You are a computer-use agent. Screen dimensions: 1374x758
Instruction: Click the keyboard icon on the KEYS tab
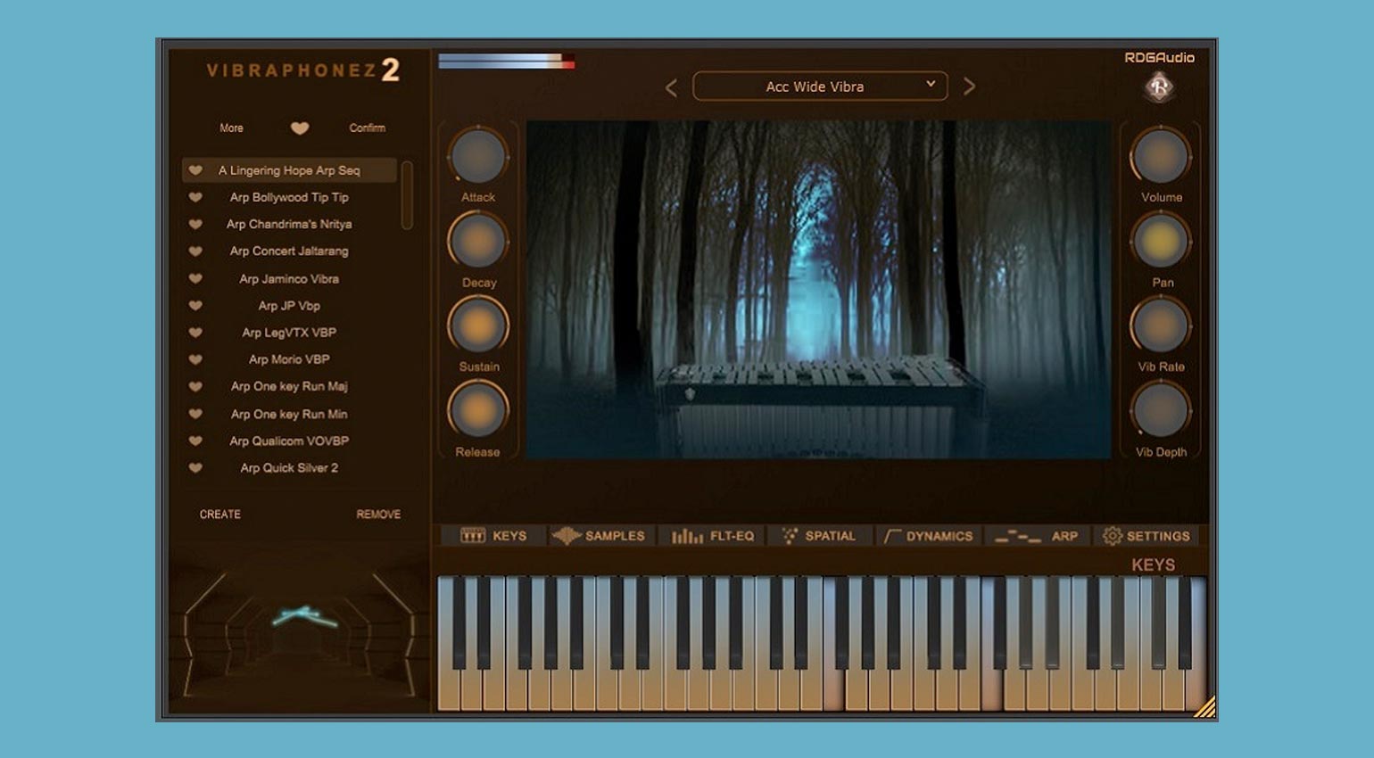473,535
